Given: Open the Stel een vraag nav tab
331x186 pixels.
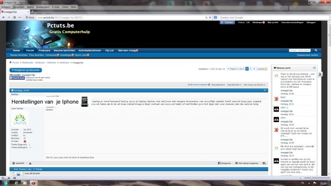Looking at the screenshot, I should tap(128, 51).
